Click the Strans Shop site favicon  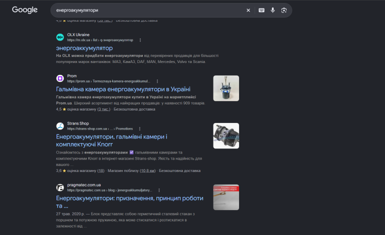pyautogui.click(x=60, y=126)
